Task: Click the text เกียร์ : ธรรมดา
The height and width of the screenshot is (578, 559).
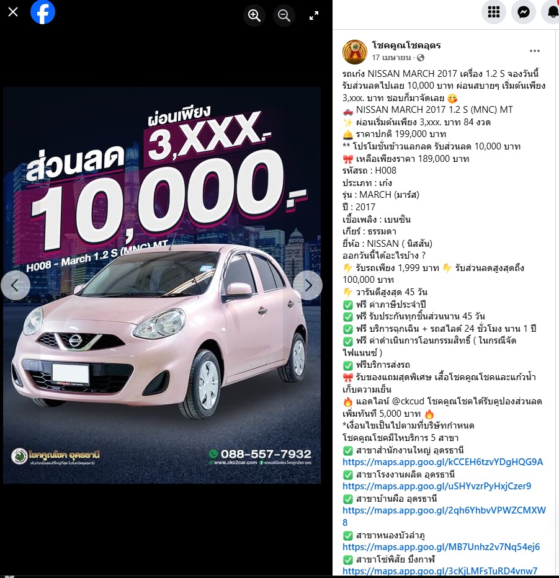Action: [370, 231]
